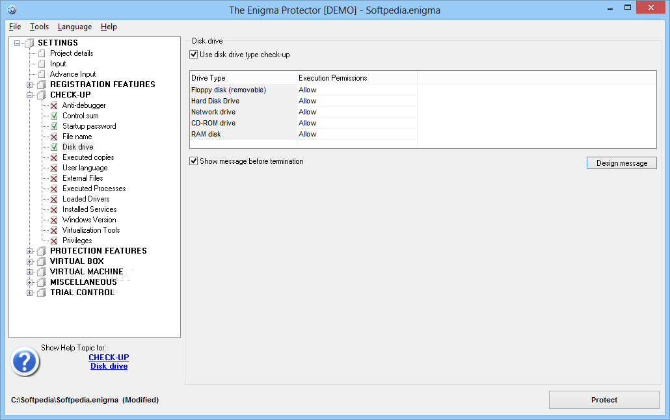The height and width of the screenshot is (420, 670).
Task: Expand the PROTECTION FEATURES node
Action: (29, 251)
